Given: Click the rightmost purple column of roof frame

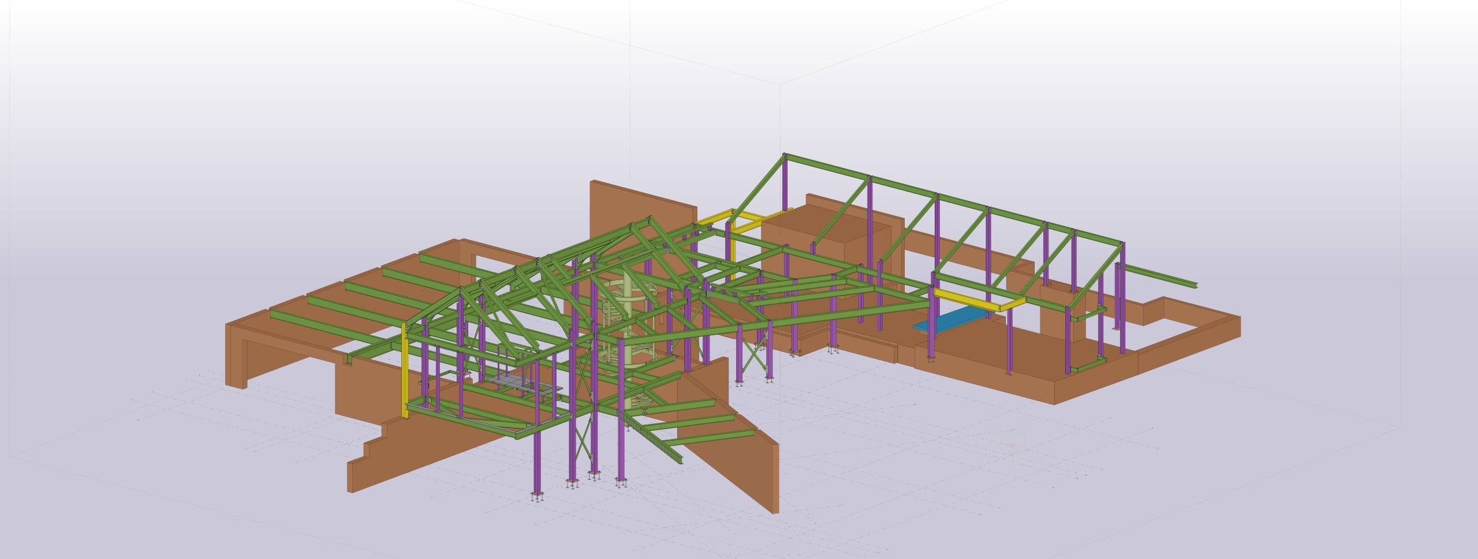Looking at the screenshot, I should pos(1122,300).
